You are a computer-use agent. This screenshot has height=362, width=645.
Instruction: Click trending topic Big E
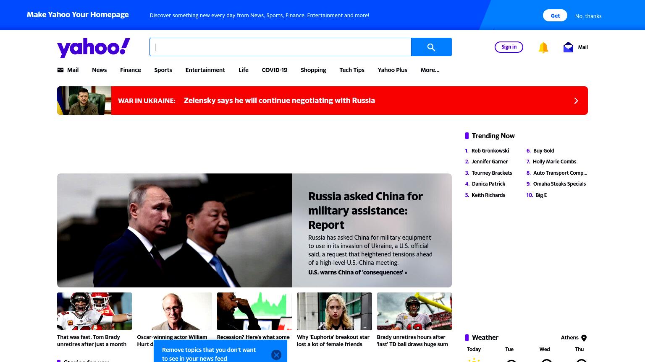(541, 195)
